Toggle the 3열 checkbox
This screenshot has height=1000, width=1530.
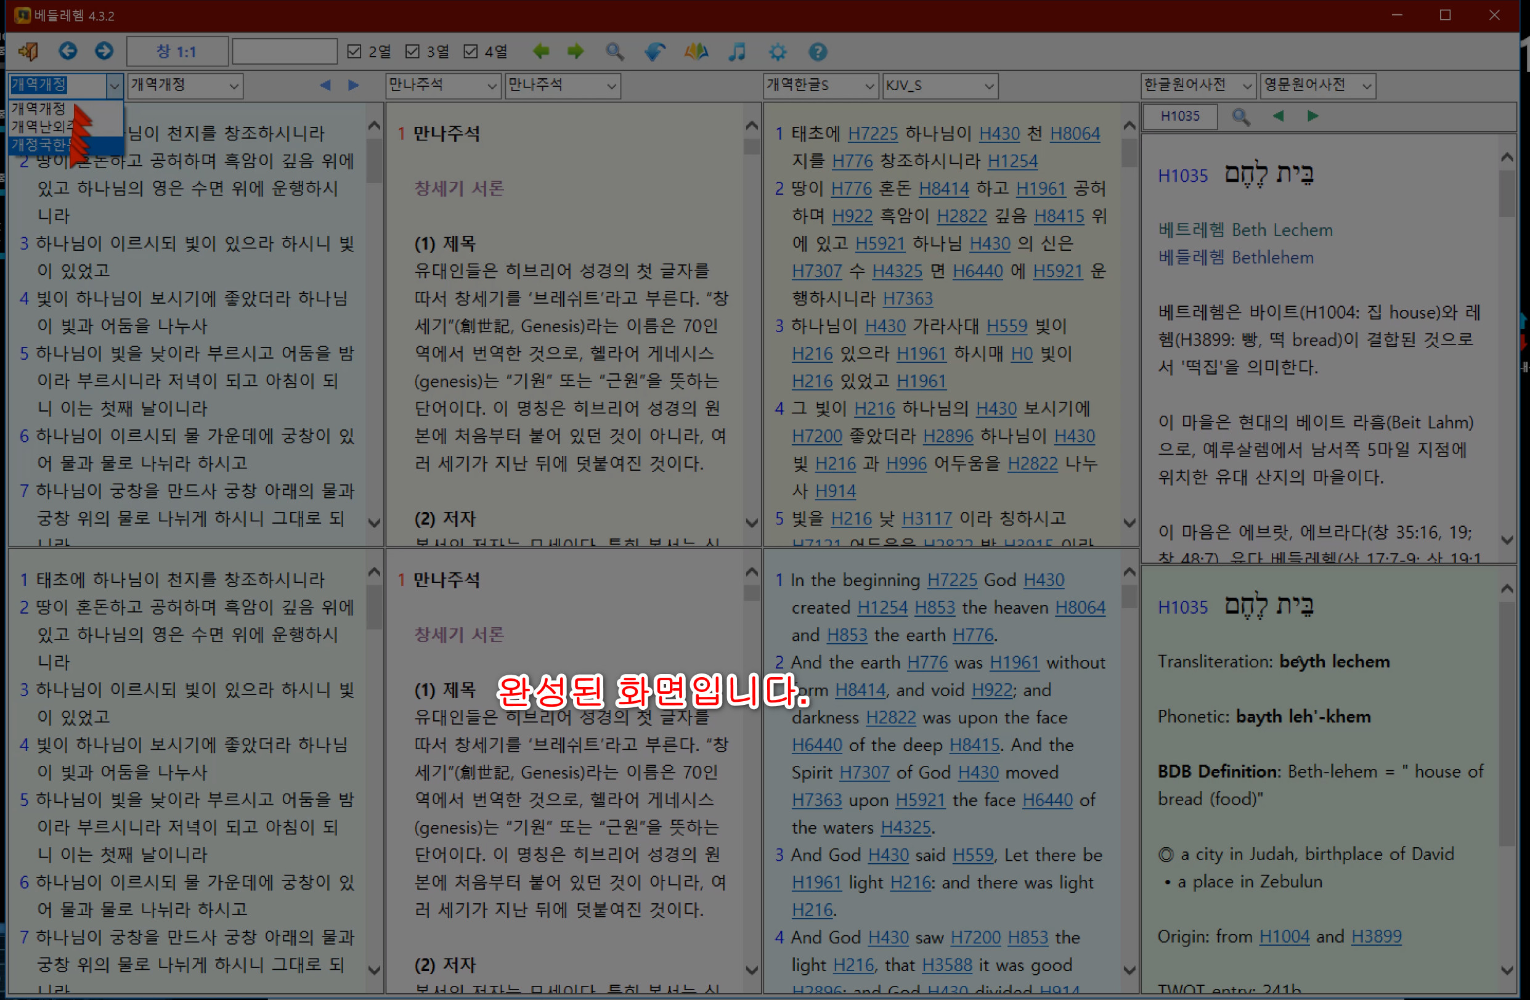pyautogui.click(x=412, y=51)
